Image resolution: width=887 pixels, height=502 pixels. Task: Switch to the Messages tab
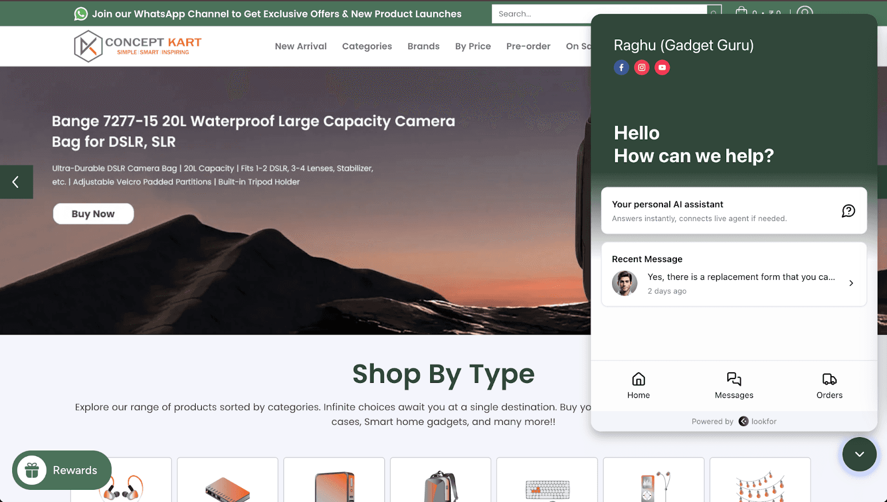tap(734, 386)
